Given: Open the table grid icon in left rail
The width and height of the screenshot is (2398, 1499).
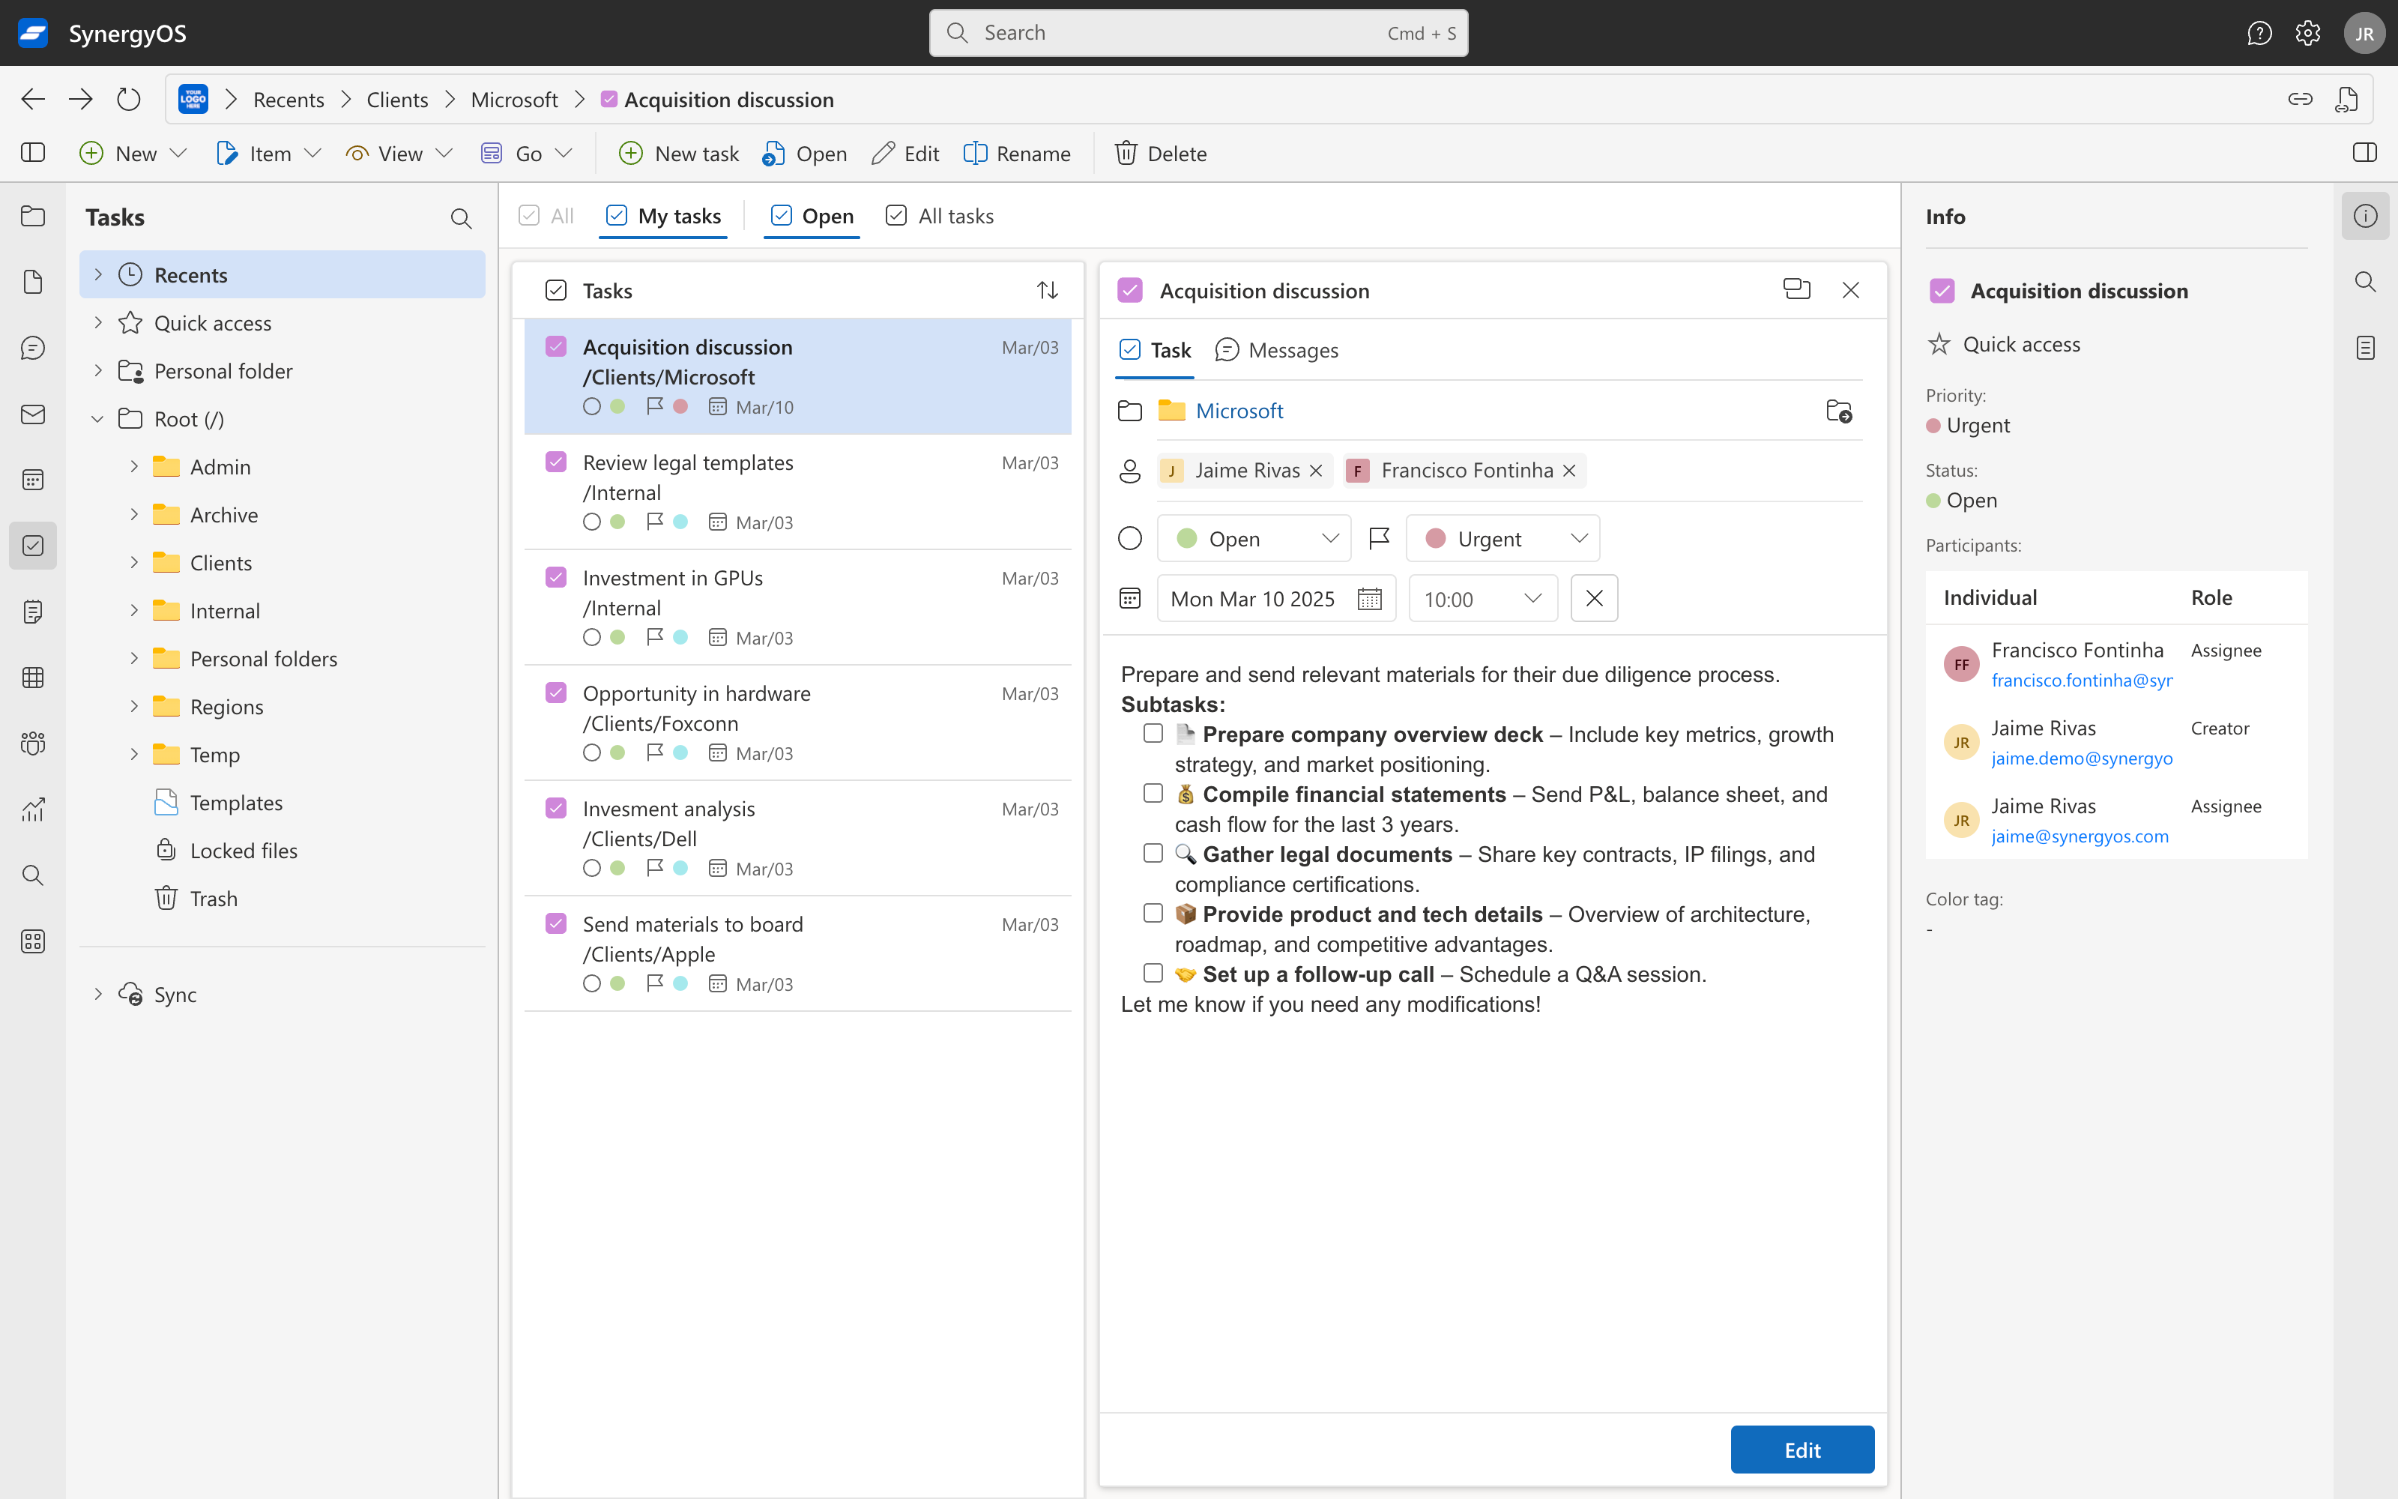Looking at the screenshot, I should tap(33, 678).
